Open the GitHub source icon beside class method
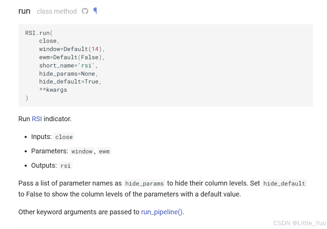This screenshot has height=229, width=327. point(85,11)
